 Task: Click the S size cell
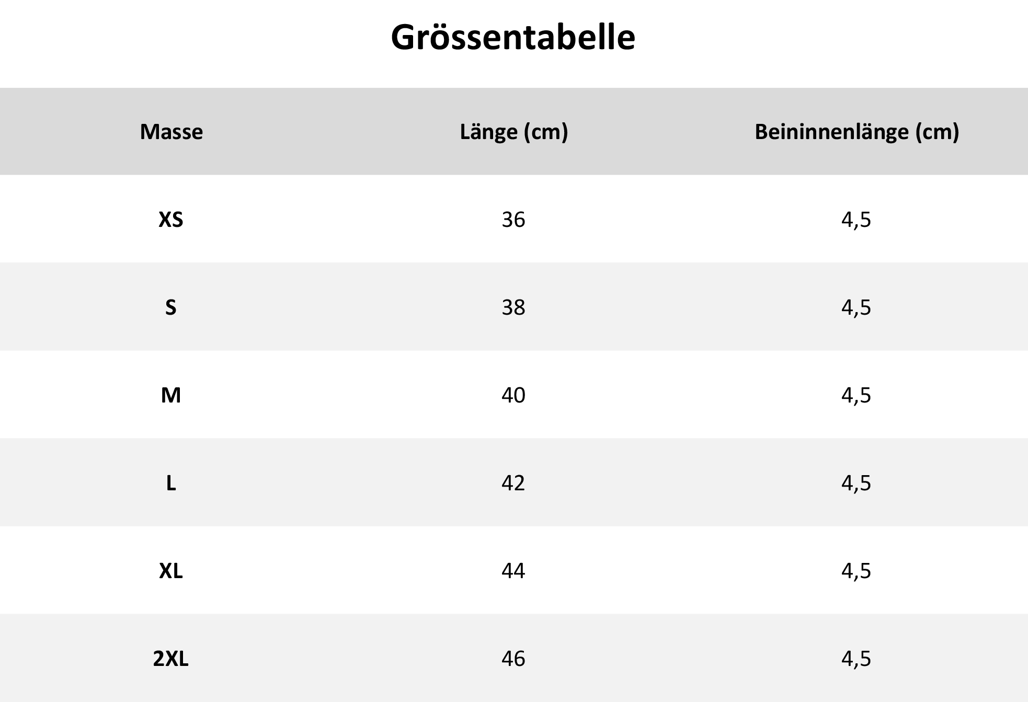click(x=171, y=307)
